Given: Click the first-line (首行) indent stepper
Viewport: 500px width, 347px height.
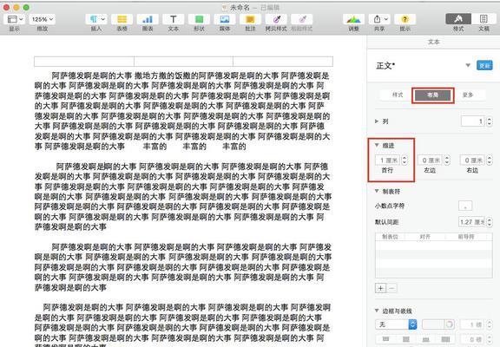Looking at the screenshot, I should point(405,160).
